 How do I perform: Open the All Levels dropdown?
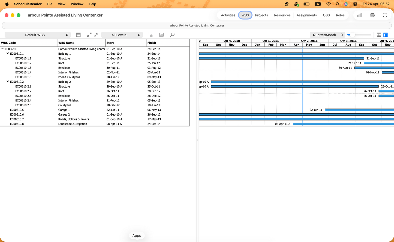click(122, 35)
